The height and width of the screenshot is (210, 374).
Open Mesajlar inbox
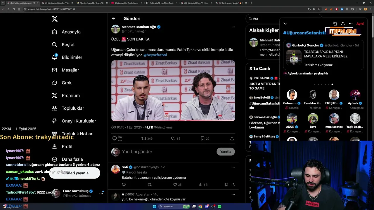(65, 70)
